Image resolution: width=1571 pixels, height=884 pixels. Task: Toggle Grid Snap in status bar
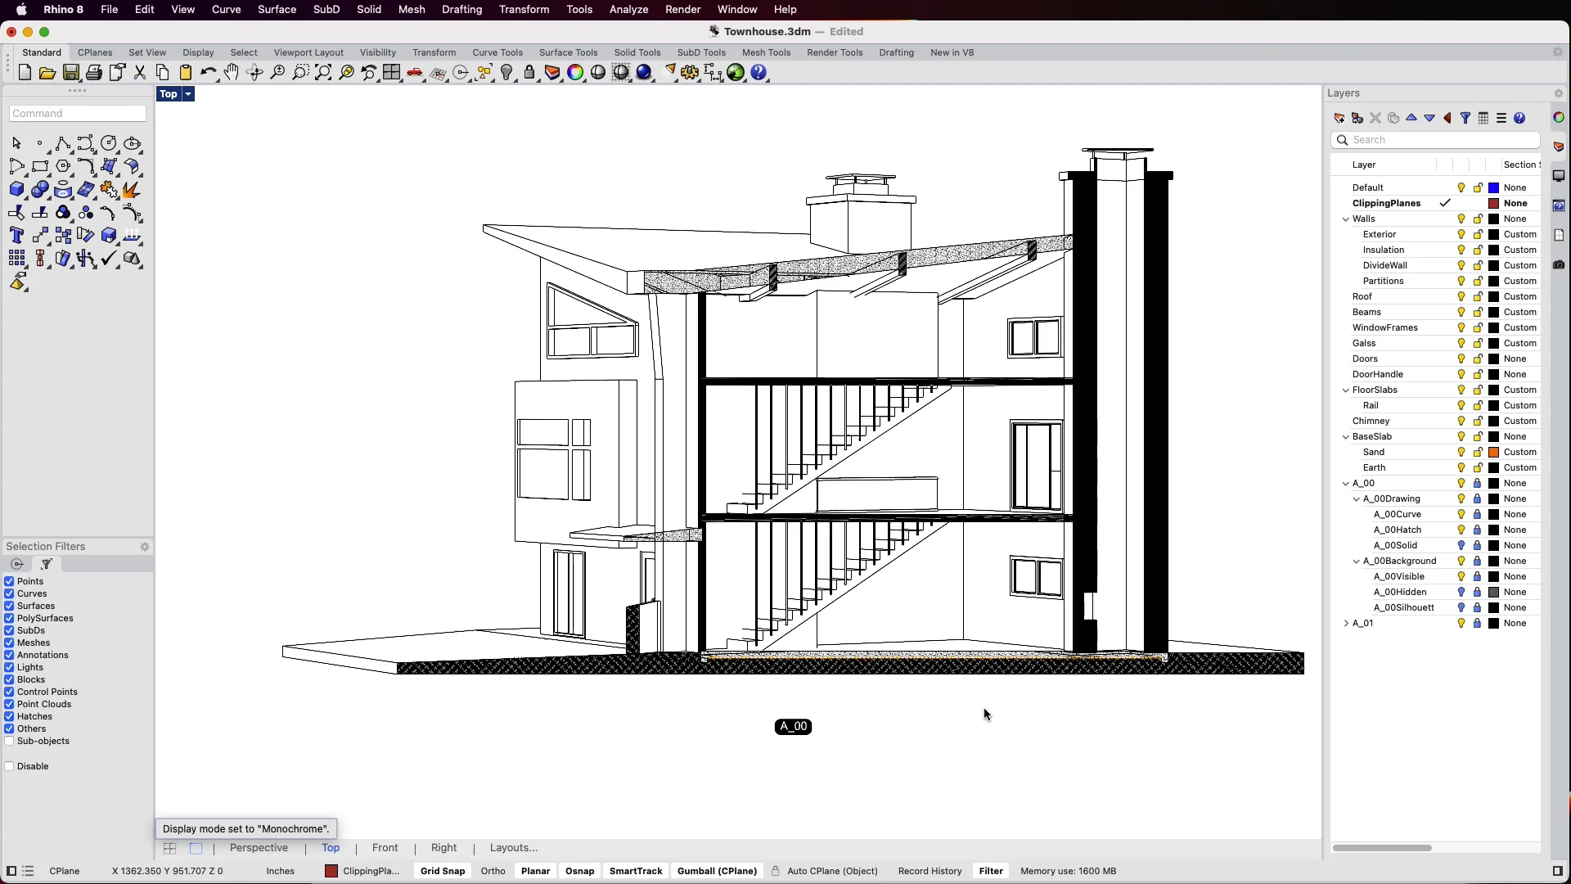click(443, 871)
